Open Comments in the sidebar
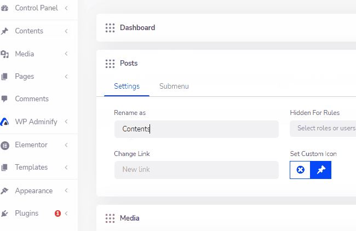Viewport: 356px width, 231px height. (32, 99)
